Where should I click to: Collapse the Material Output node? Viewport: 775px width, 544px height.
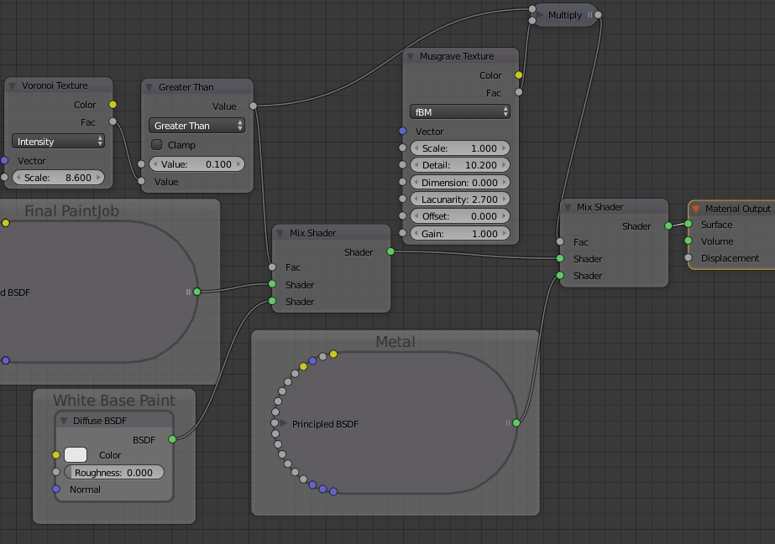[x=696, y=209]
